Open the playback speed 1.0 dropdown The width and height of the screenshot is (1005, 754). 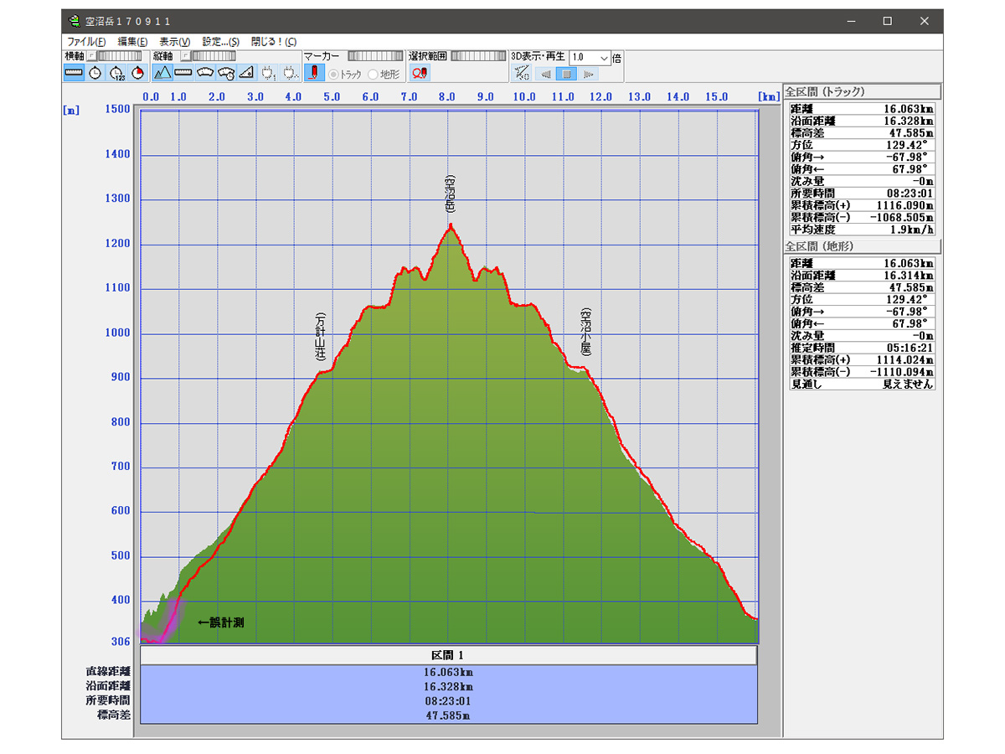[605, 58]
